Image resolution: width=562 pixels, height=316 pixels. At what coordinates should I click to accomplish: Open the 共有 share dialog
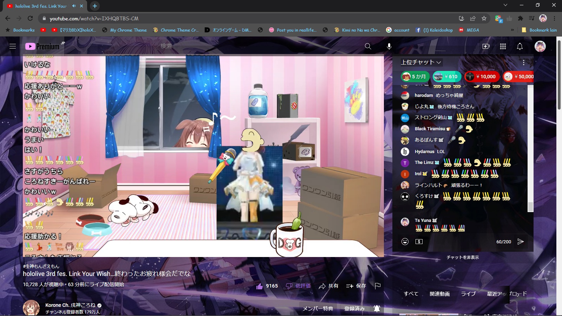[x=328, y=286]
